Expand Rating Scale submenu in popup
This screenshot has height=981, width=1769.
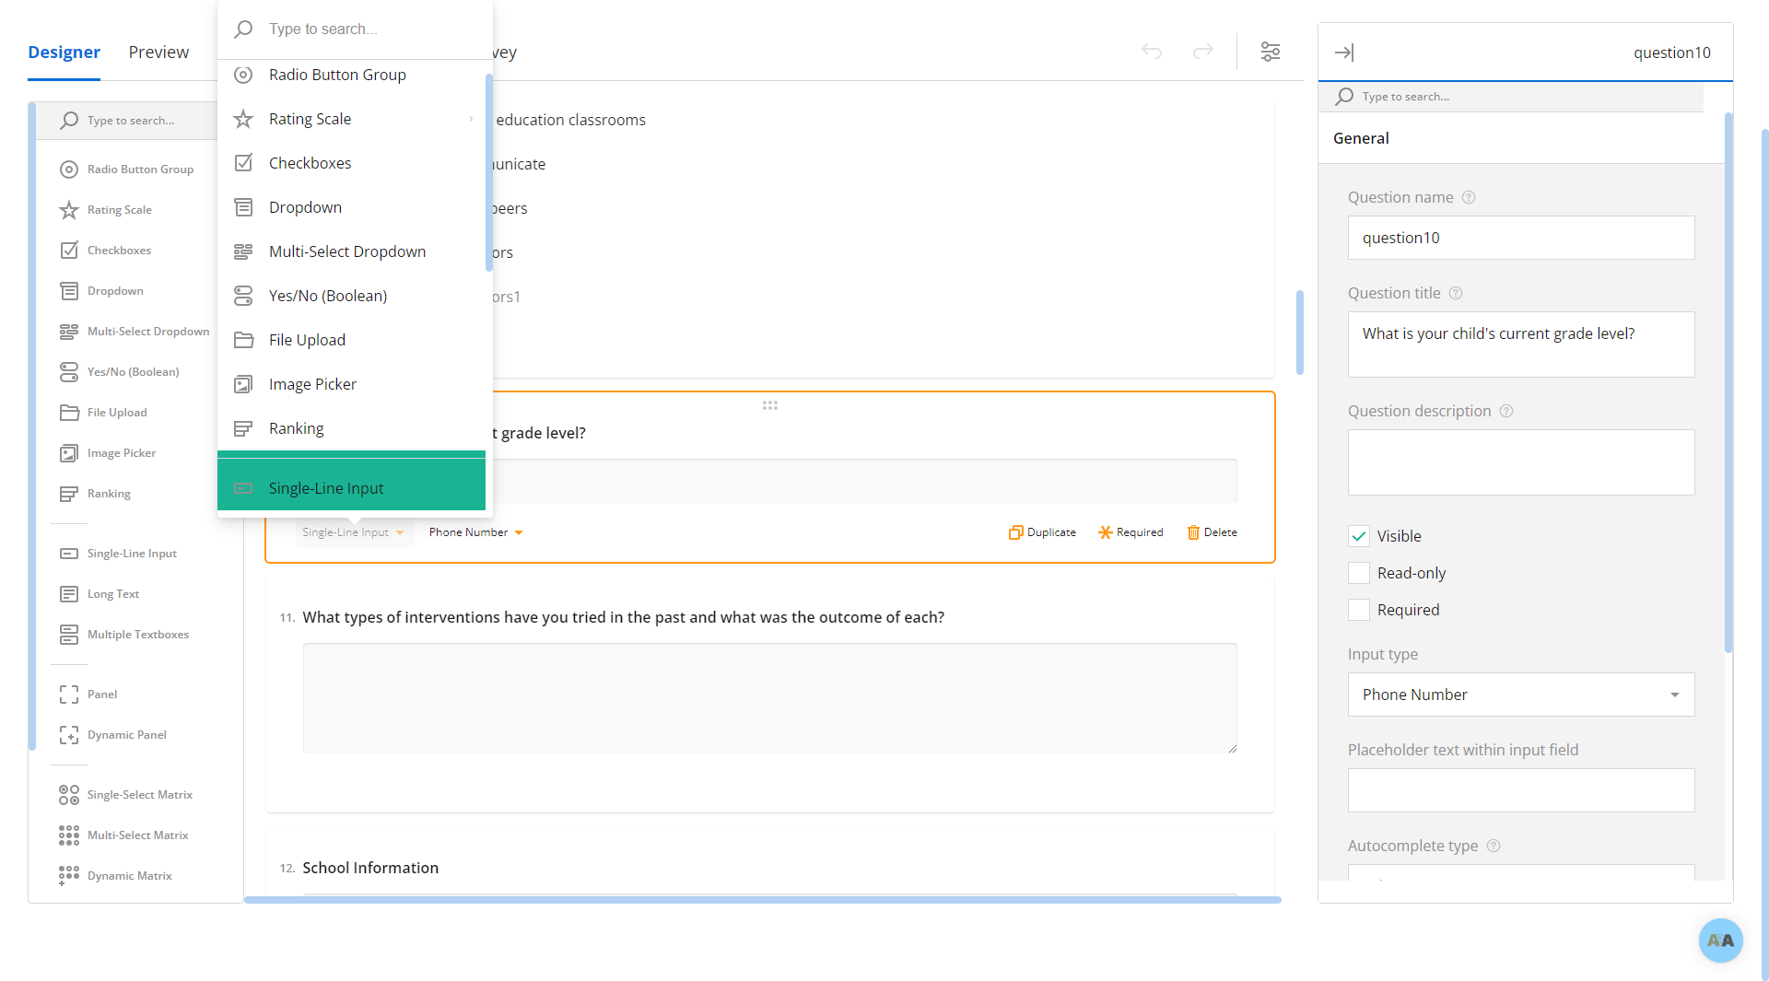[x=470, y=119]
